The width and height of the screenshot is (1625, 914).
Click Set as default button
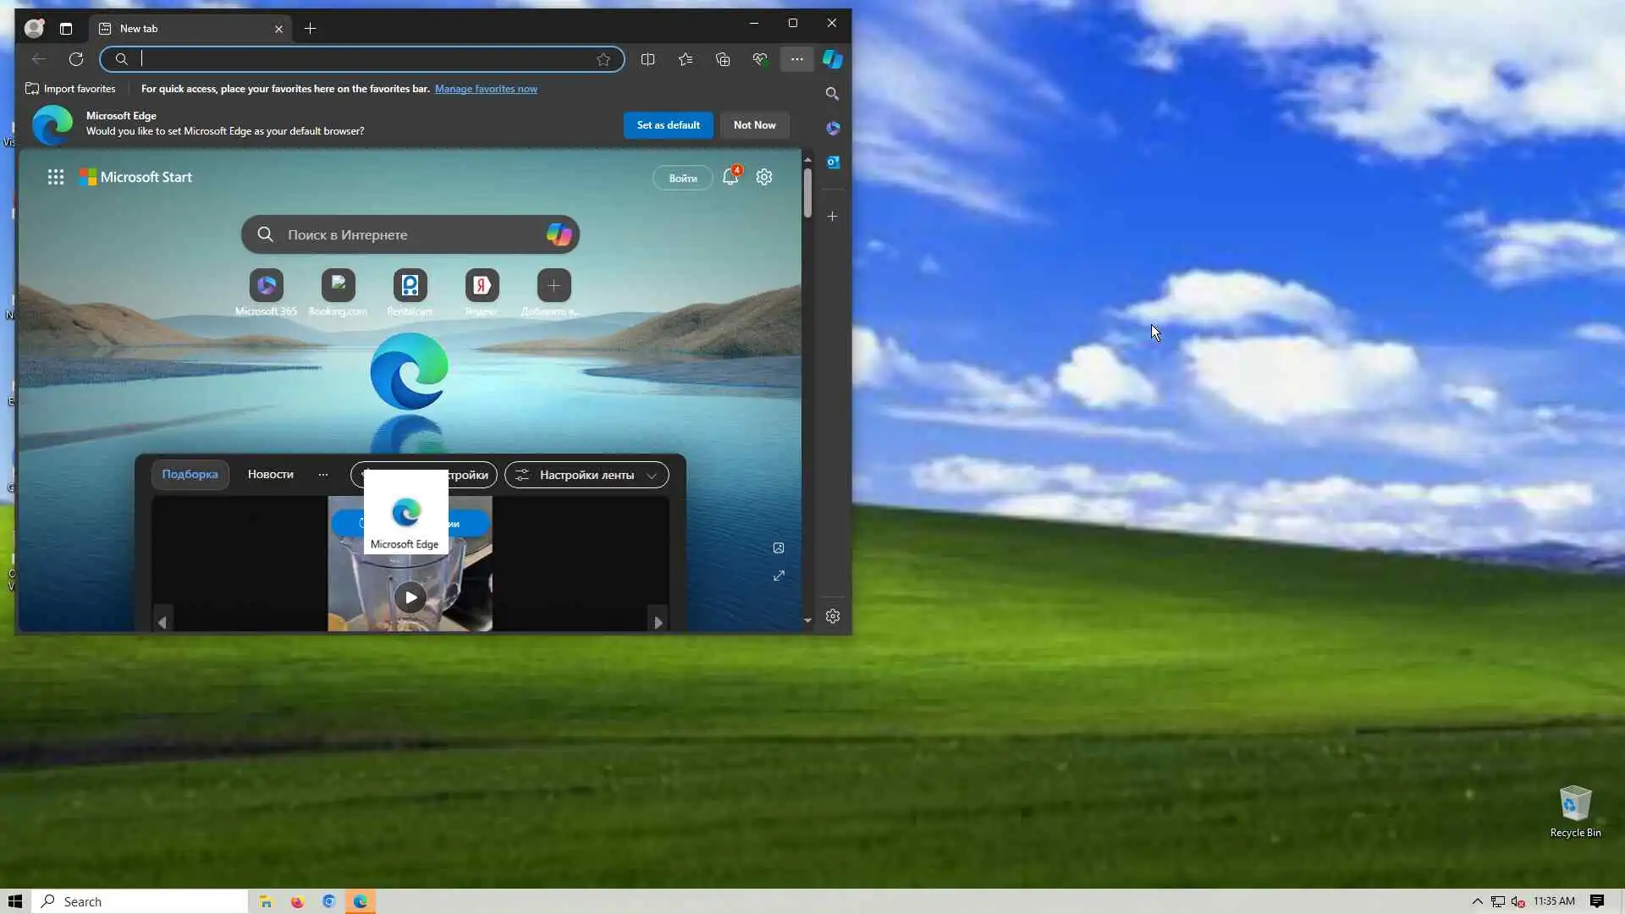click(668, 125)
